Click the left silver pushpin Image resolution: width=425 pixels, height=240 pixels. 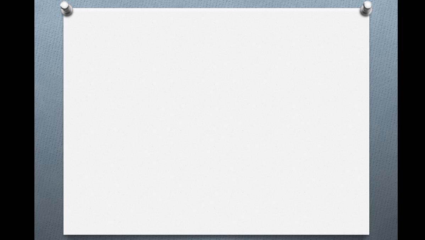tap(66, 8)
